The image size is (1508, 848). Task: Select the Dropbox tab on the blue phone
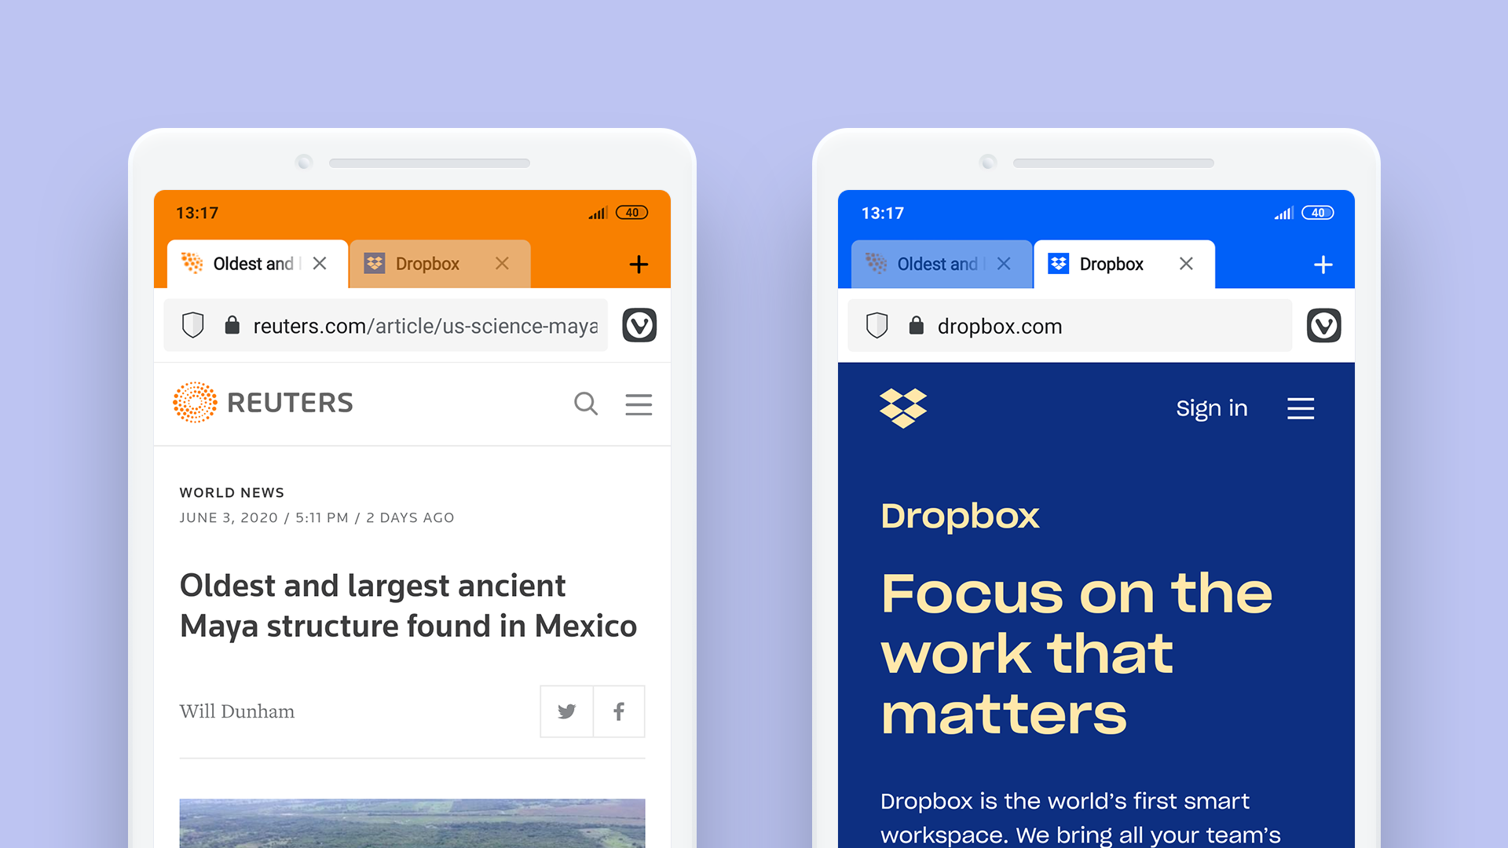click(x=1124, y=264)
